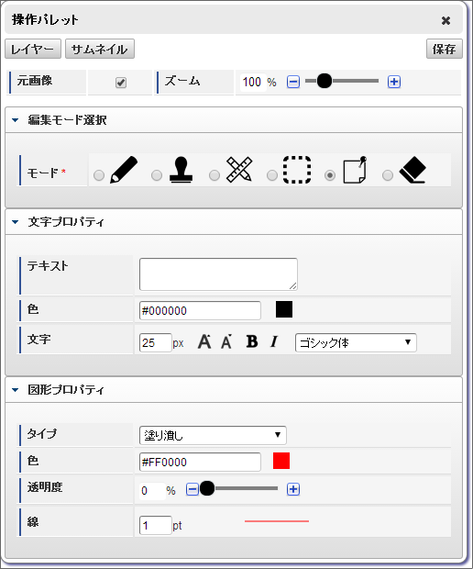Select the radio button beside the sticky note

(330, 175)
